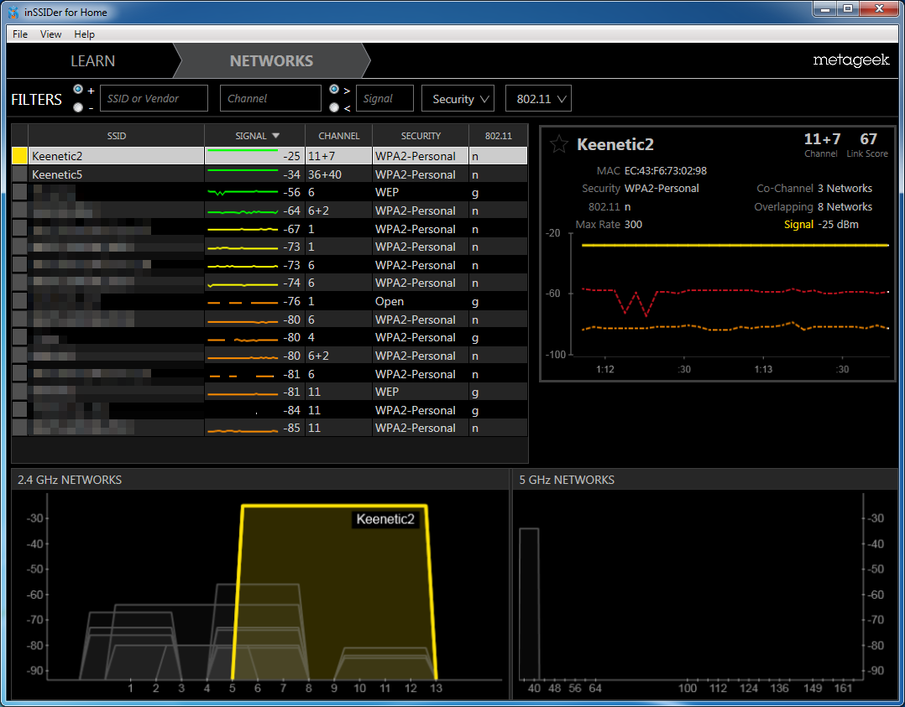The width and height of the screenshot is (905, 707).
Task: Open the Security filter dropdown
Action: point(458,99)
